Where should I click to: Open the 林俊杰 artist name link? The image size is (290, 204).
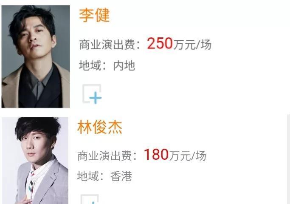pos(100,127)
